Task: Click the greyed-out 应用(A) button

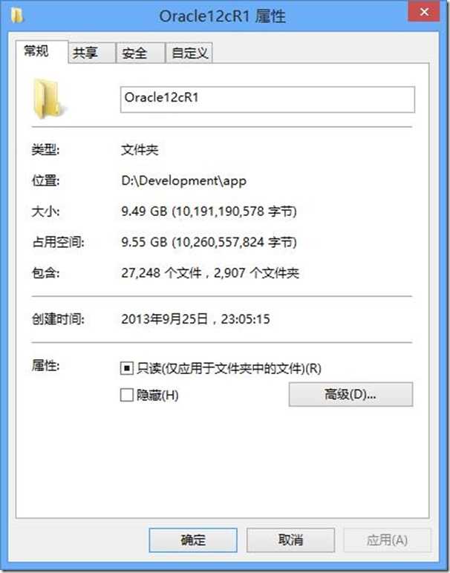Action: click(x=387, y=540)
